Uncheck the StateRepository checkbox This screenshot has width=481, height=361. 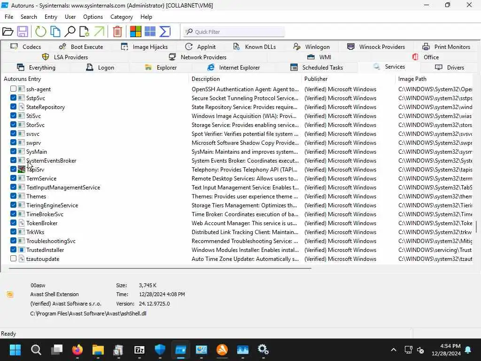pos(13,107)
